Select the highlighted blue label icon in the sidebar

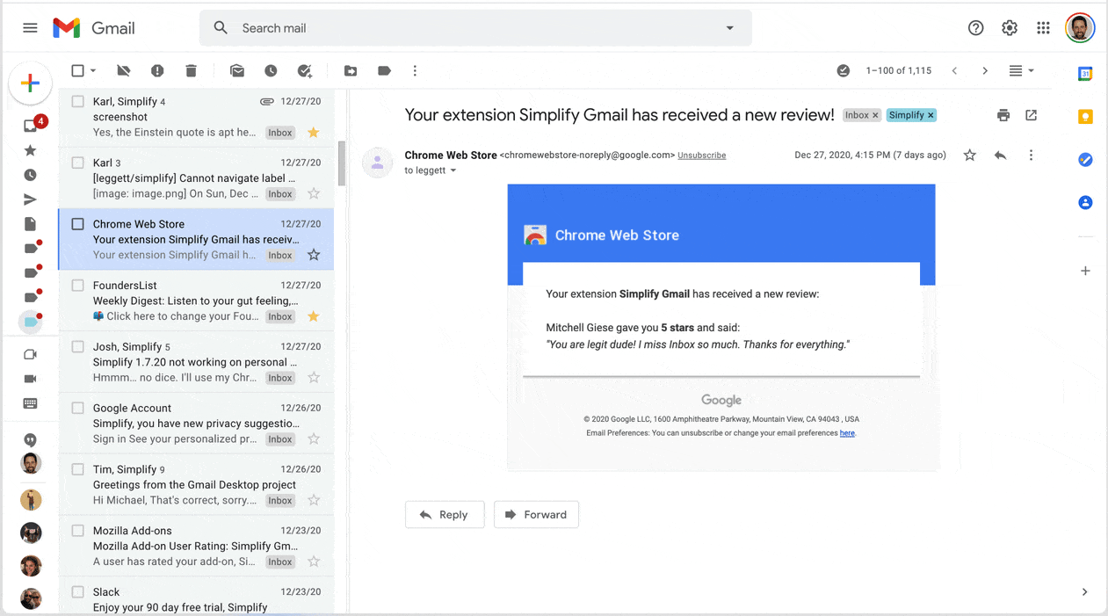31,322
